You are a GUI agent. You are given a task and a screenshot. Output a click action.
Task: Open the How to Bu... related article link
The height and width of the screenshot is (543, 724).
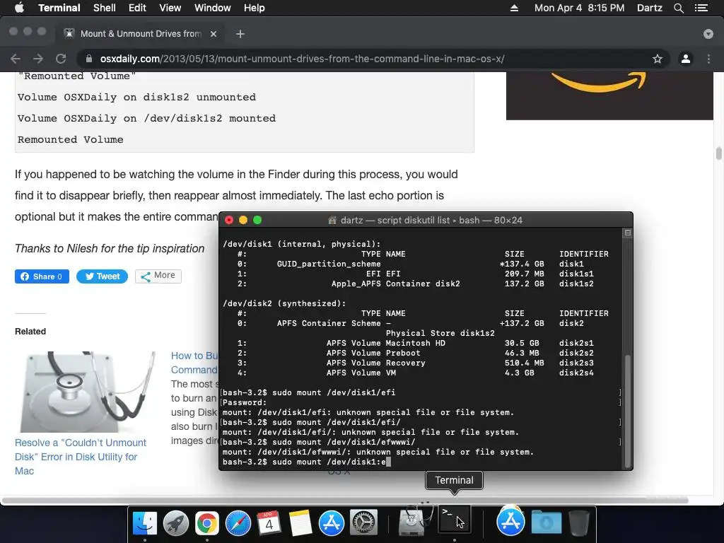coord(194,363)
